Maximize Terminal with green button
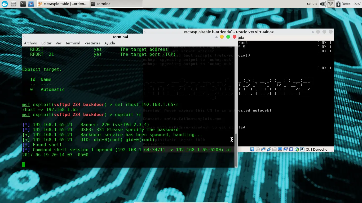Viewport: 362px width, 203px height. pos(228,37)
